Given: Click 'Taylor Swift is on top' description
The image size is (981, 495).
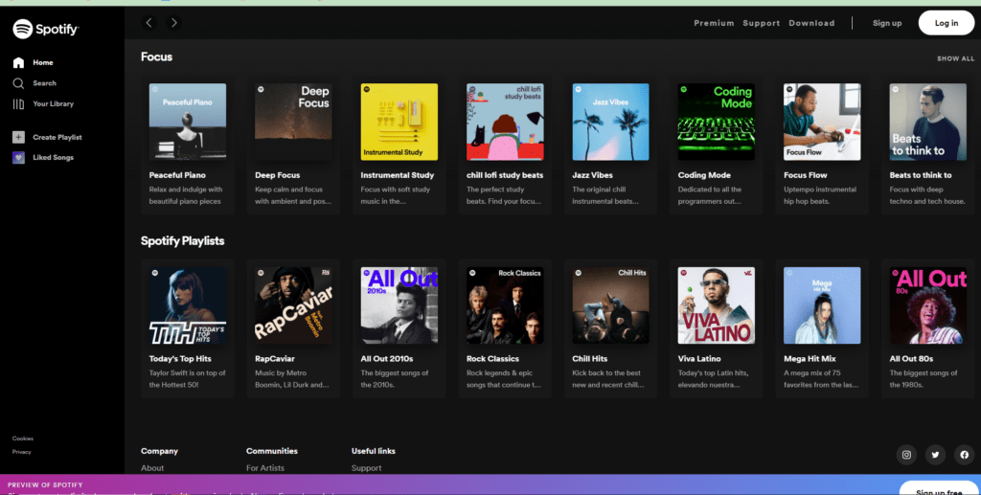Looking at the screenshot, I should pyautogui.click(x=187, y=379).
